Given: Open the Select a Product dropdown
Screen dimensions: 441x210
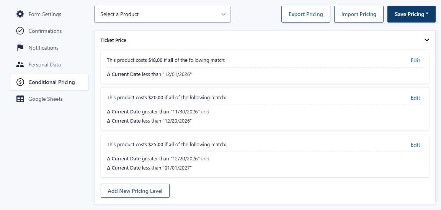Looking at the screenshot, I should [x=162, y=14].
